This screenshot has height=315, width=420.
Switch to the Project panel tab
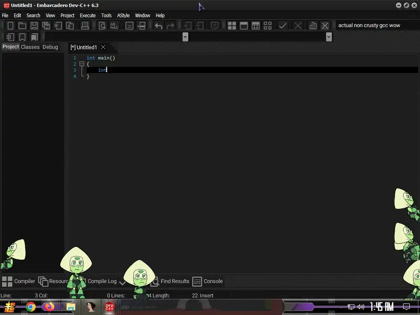(x=11, y=47)
